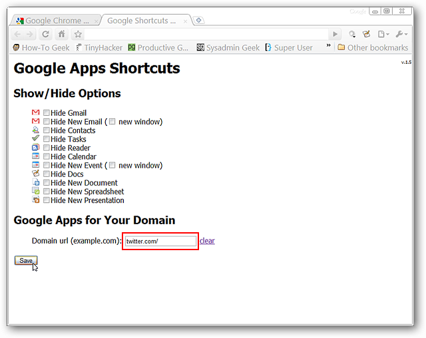Image resolution: width=426 pixels, height=338 pixels.
Task: Enable new window for New Event
Action: click(112, 165)
